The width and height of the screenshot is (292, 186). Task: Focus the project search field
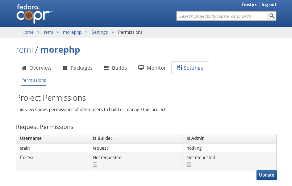(222, 16)
